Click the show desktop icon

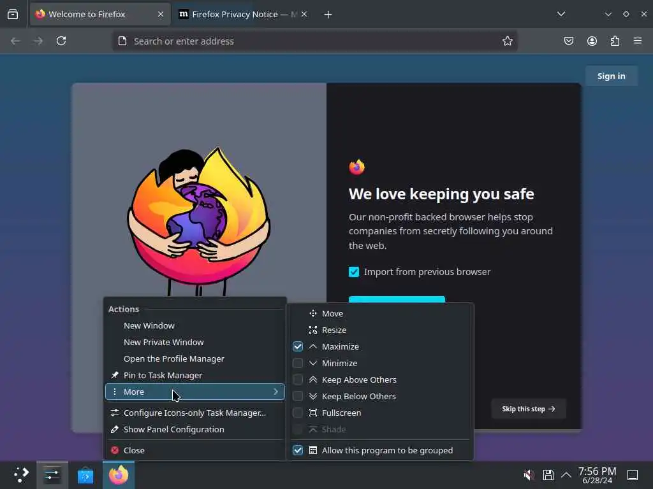(x=633, y=475)
